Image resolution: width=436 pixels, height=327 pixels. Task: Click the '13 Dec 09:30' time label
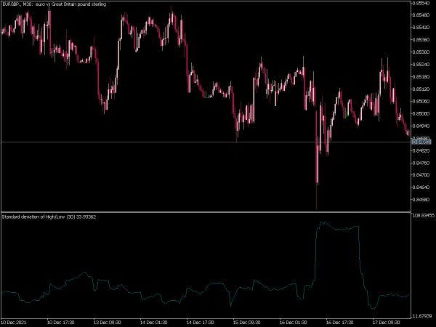point(107,323)
